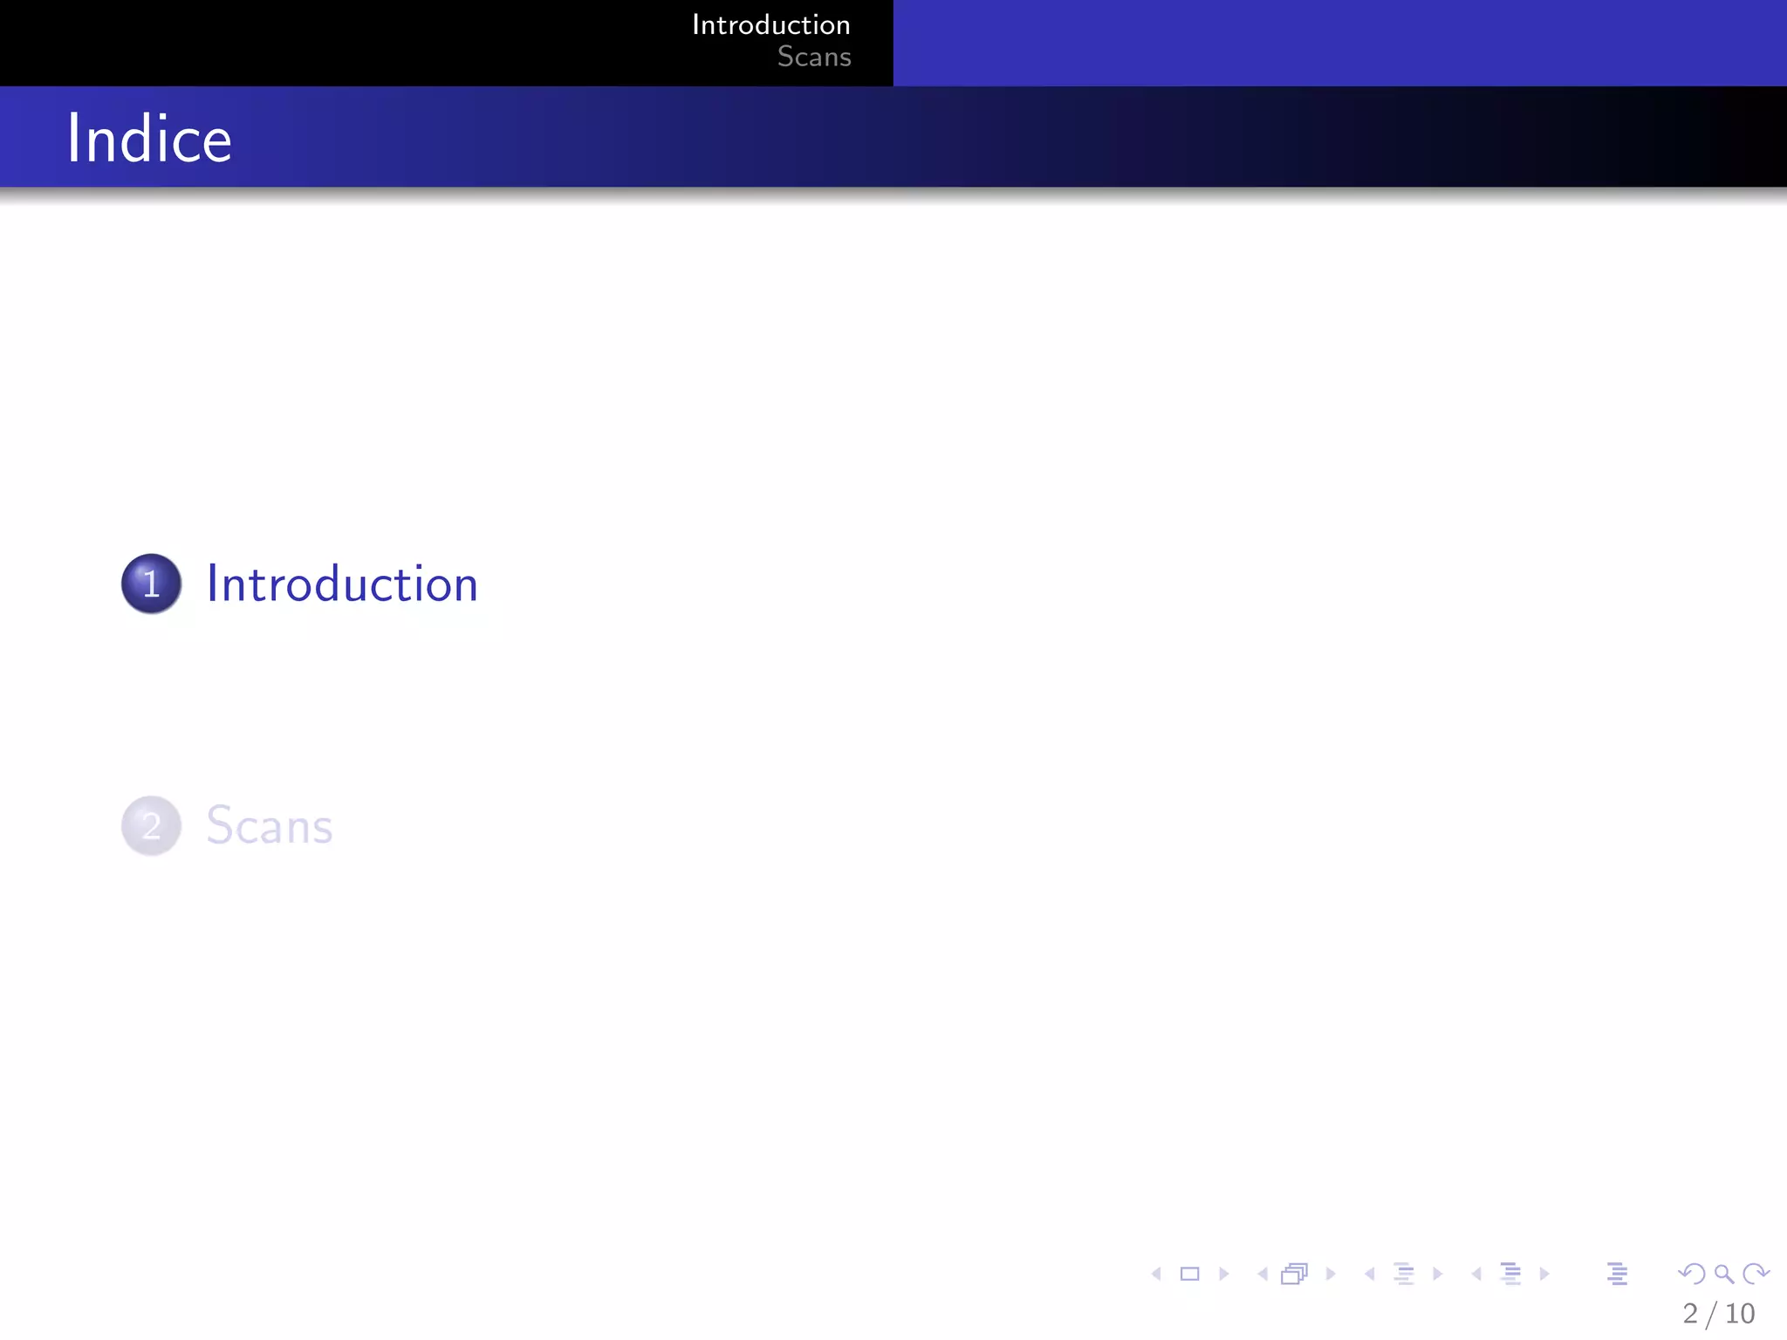
Task: Click the numbered 1 section bullet
Action: (x=151, y=584)
